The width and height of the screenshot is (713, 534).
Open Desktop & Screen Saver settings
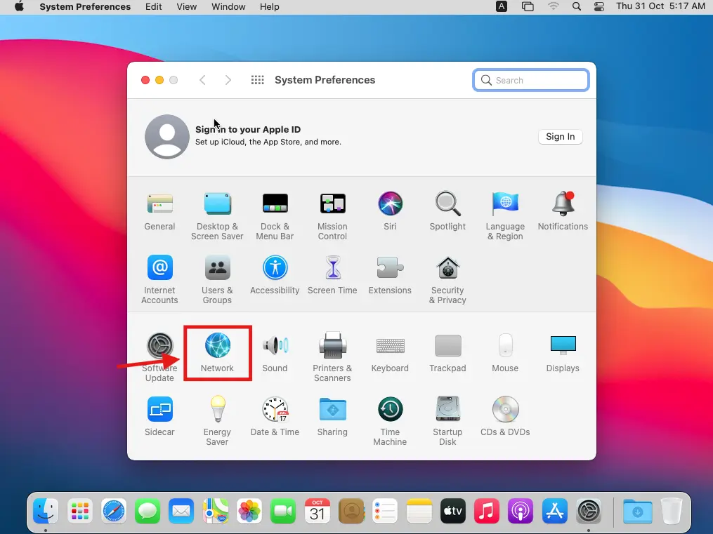(217, 217)
